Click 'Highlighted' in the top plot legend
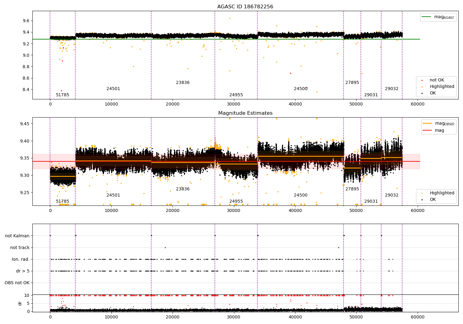463x324 pixels. [x=438, y=87]
